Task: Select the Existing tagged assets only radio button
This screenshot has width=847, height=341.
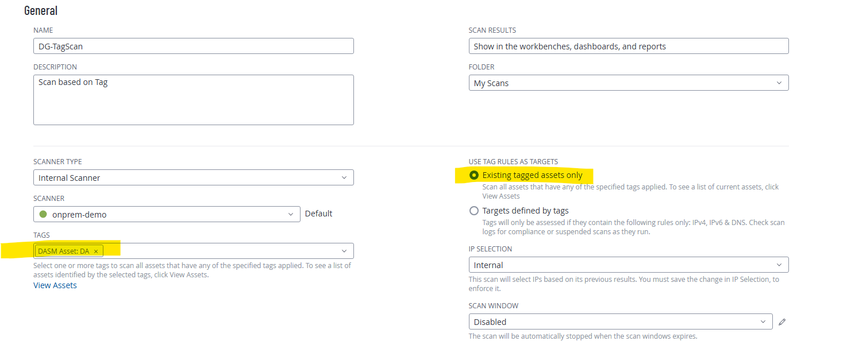Action: (x=474, y=175)
